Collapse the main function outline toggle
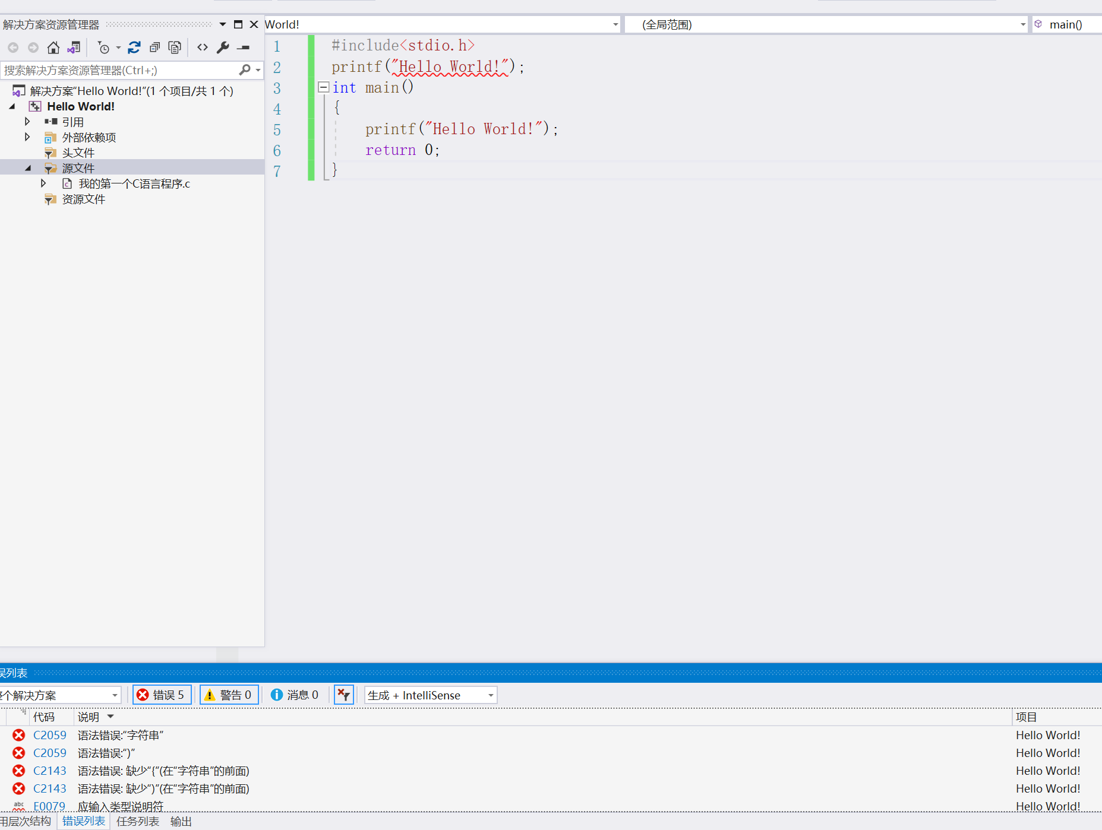 point(323,87)
